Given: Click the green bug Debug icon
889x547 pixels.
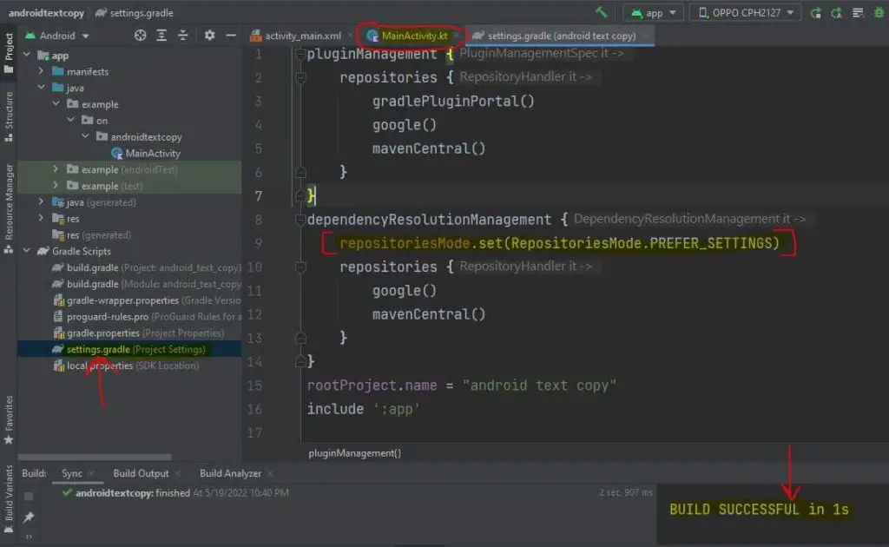Looking at the screenshot, I should 879,12.
